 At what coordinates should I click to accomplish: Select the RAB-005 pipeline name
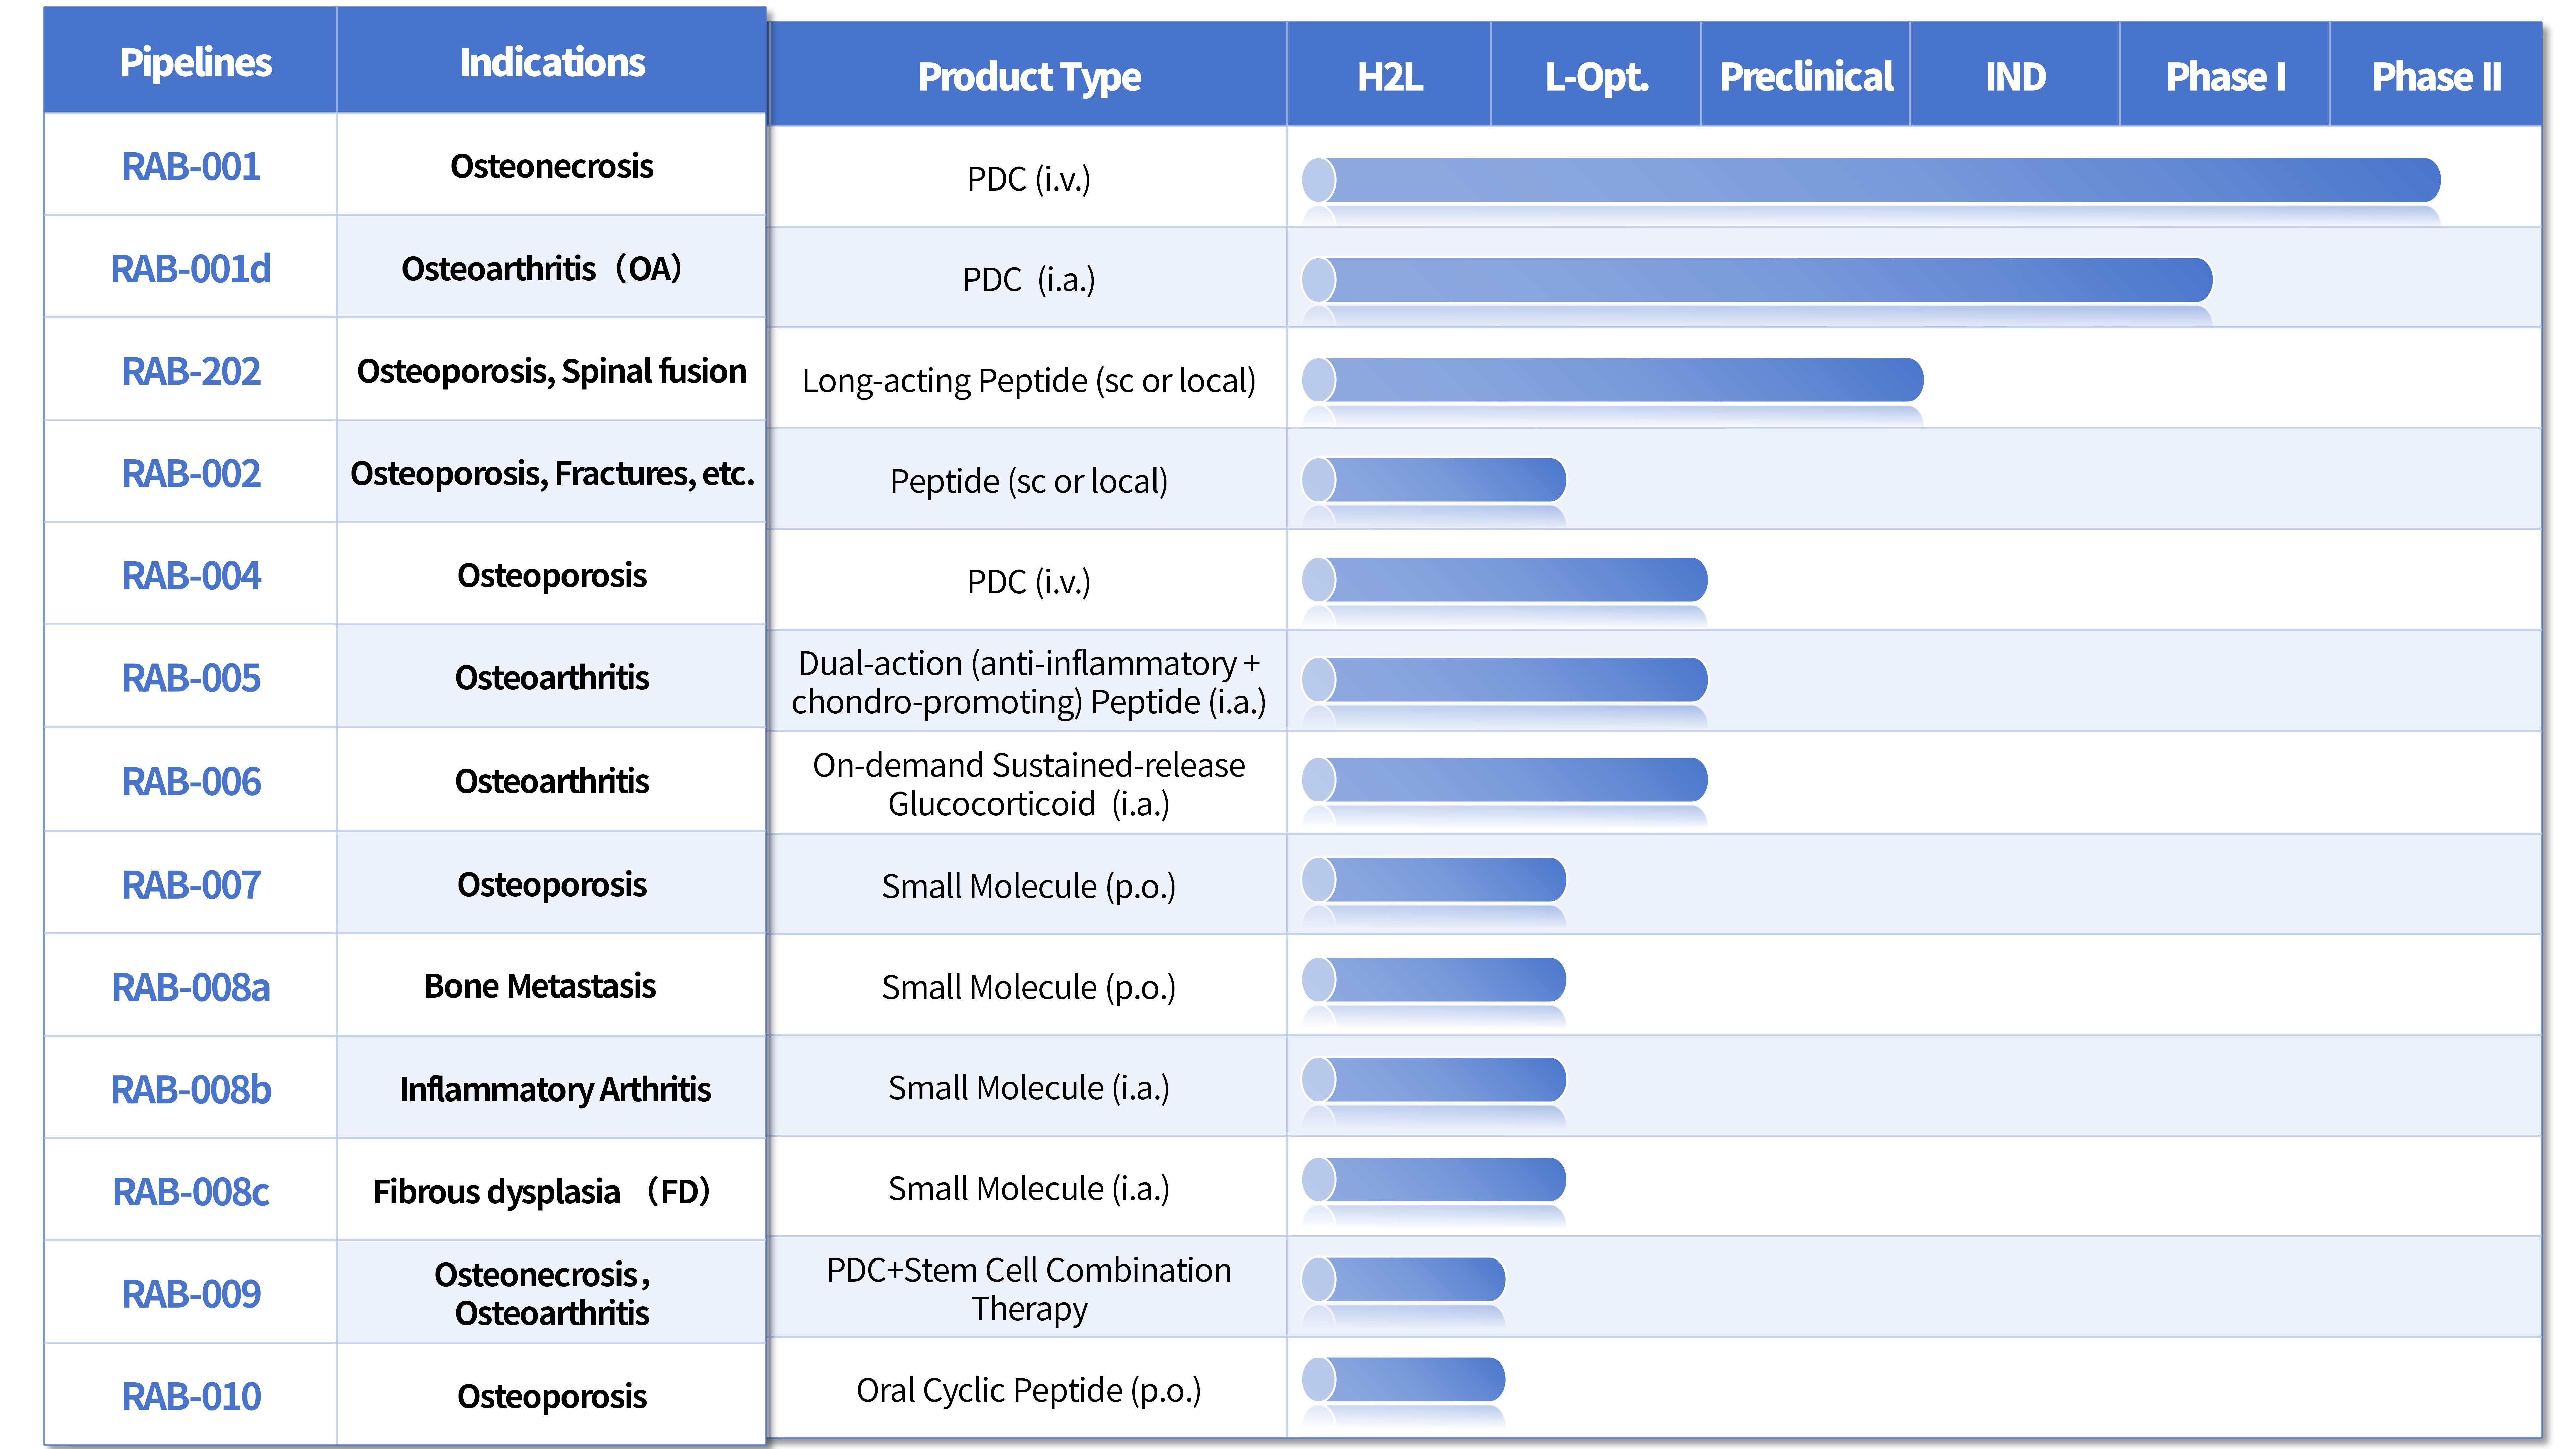(x=191, y=678)
